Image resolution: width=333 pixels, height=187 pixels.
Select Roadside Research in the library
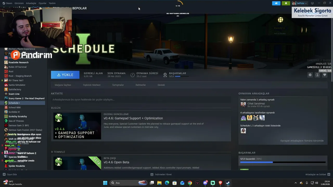pyautogui.click(x=18, y=62)
